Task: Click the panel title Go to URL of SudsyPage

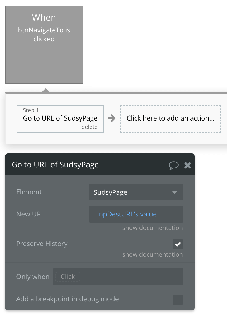Action: (55, 165)
